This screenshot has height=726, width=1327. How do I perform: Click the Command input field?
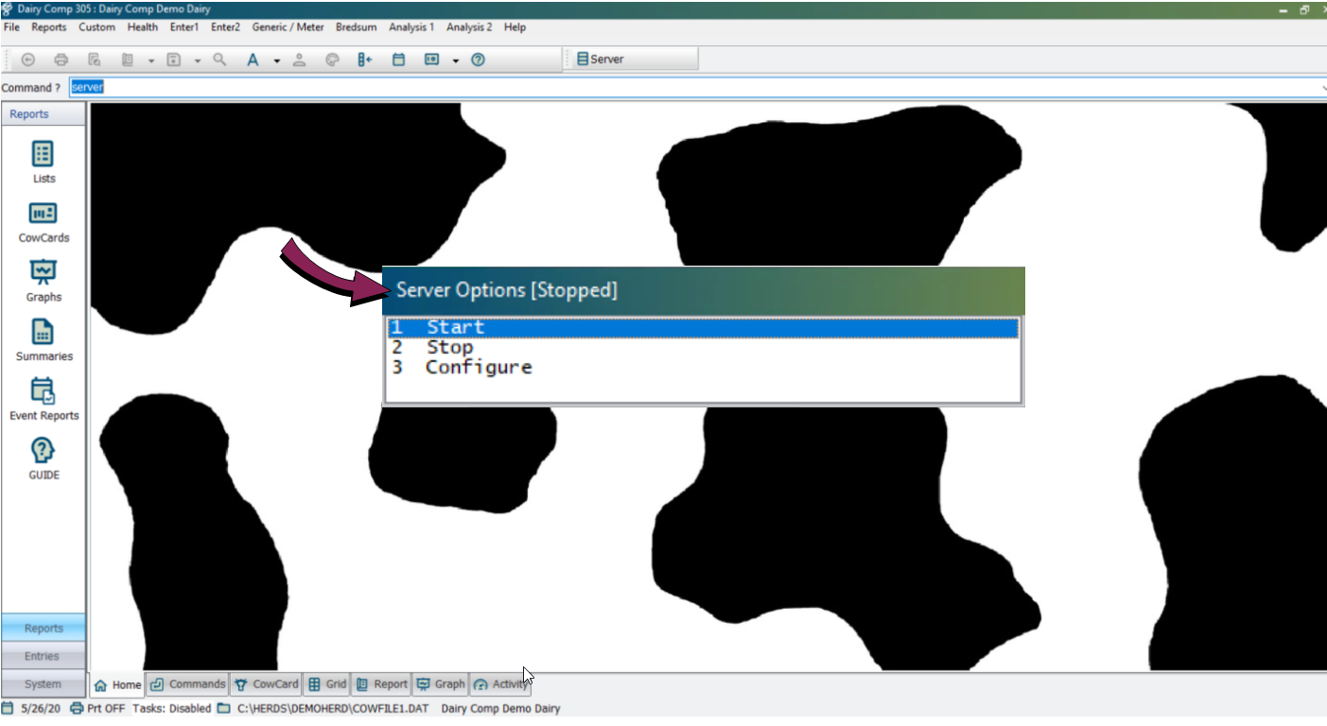point(697,88)
